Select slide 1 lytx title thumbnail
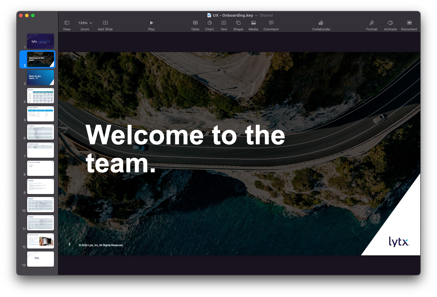This screenshot has width=437, height=297. coord(41,41)
